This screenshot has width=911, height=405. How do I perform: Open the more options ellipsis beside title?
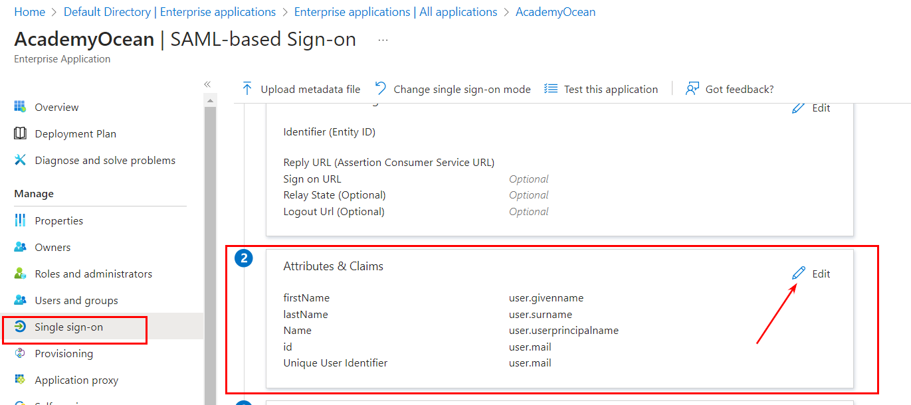(x=383, y=40)
